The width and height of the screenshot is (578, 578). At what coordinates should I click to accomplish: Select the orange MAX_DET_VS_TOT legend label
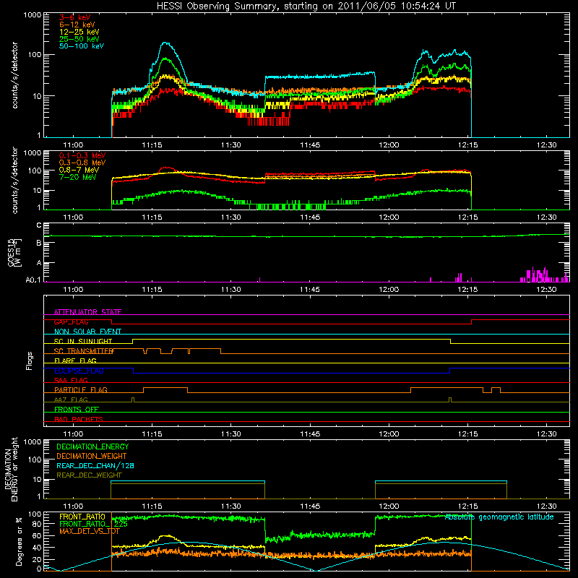90,531
